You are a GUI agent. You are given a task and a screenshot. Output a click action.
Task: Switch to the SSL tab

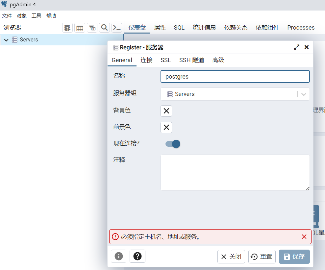coord(166,60)
